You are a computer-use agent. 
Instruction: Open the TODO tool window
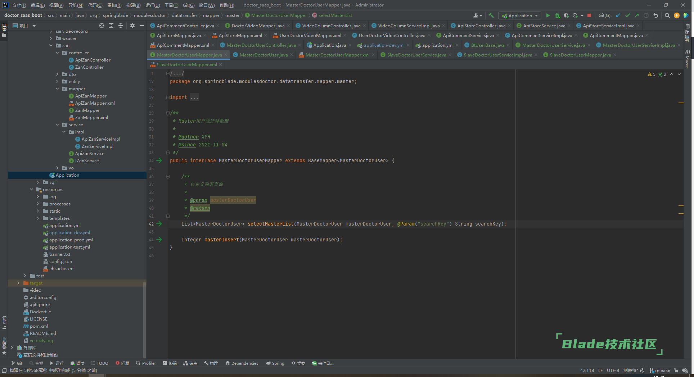(100, 363)
